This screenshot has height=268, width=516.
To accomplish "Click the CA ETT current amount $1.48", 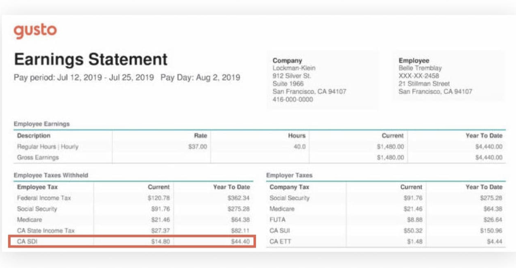I will tap(414, 241).
